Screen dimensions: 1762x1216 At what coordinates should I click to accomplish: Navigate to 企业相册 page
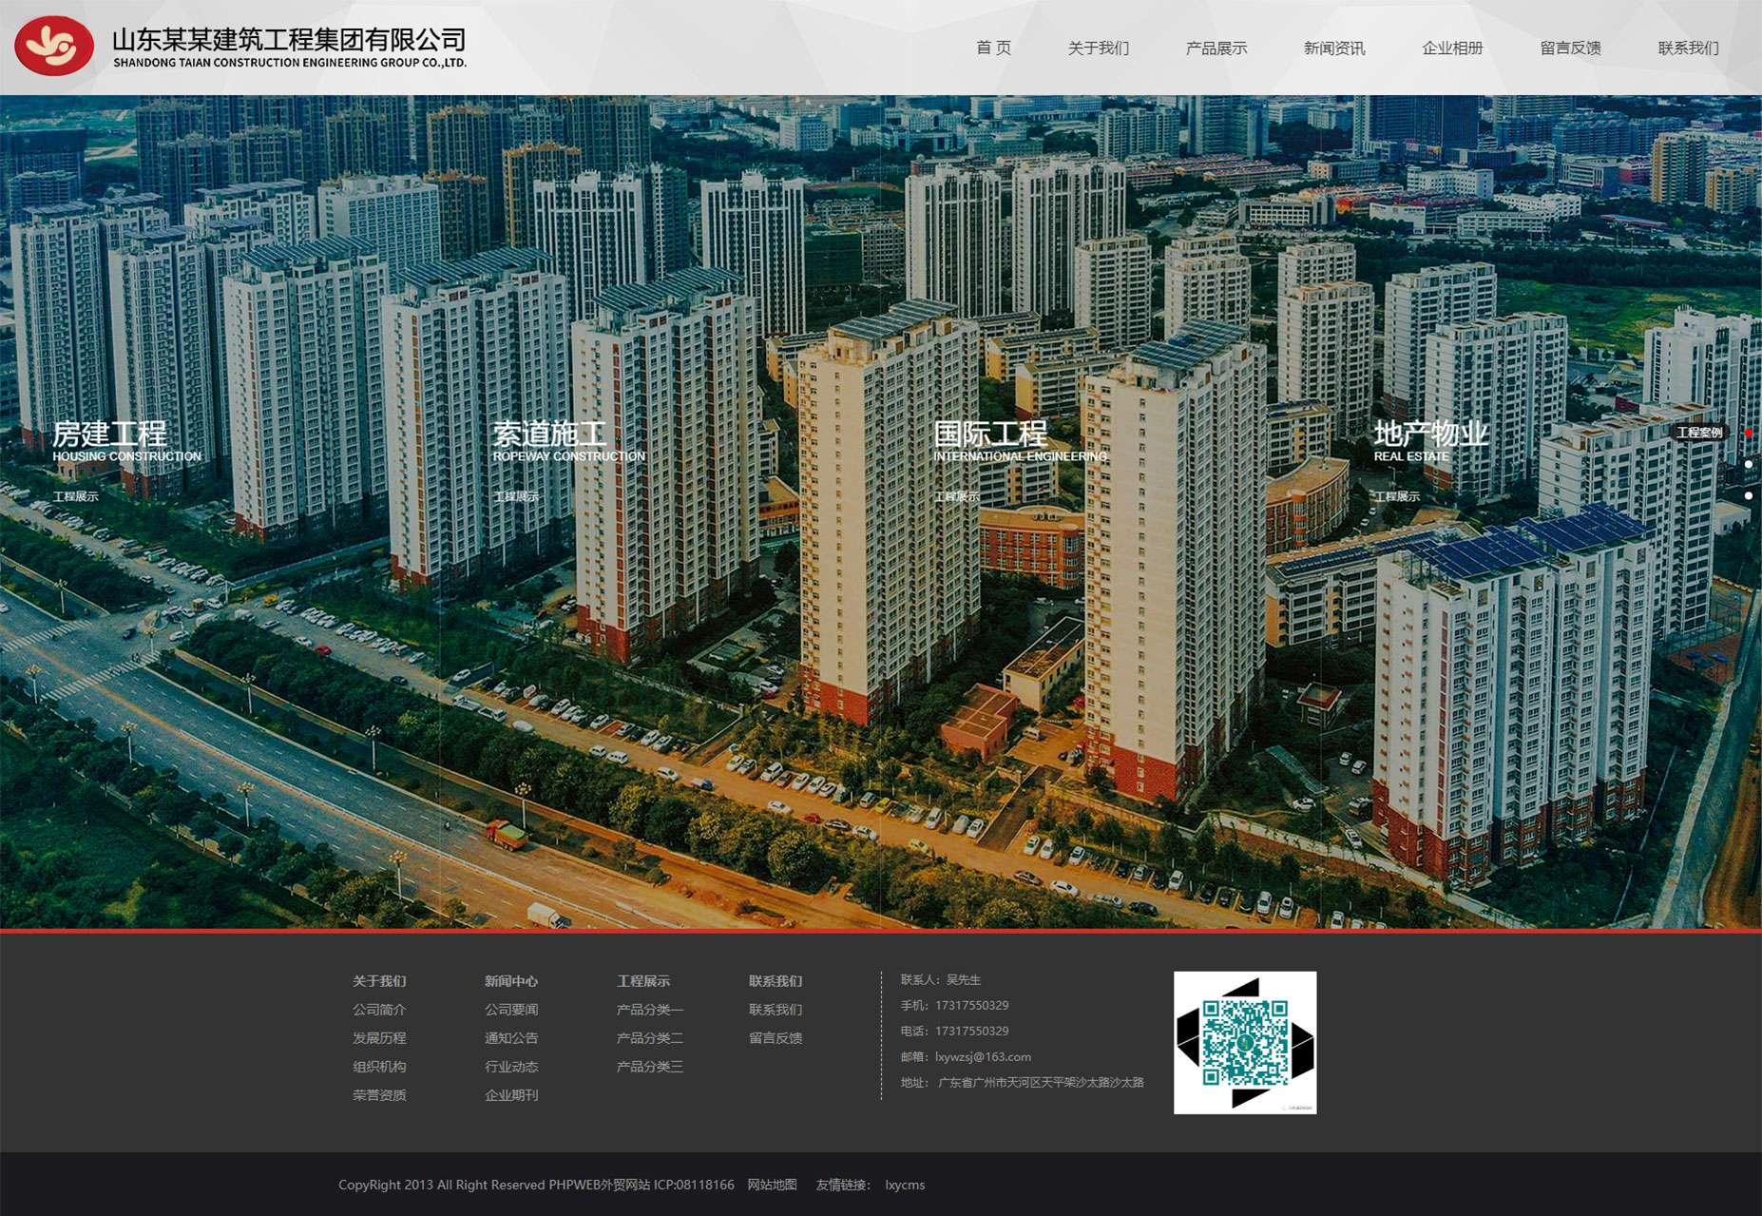tap(1451, 48)
